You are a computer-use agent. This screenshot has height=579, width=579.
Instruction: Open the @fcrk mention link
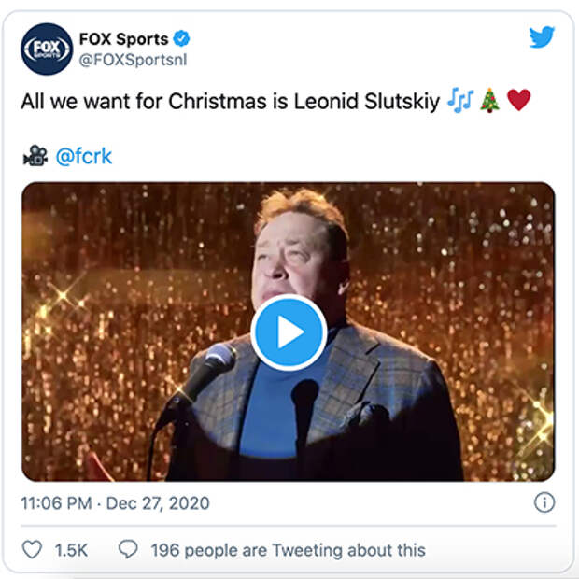84,156
